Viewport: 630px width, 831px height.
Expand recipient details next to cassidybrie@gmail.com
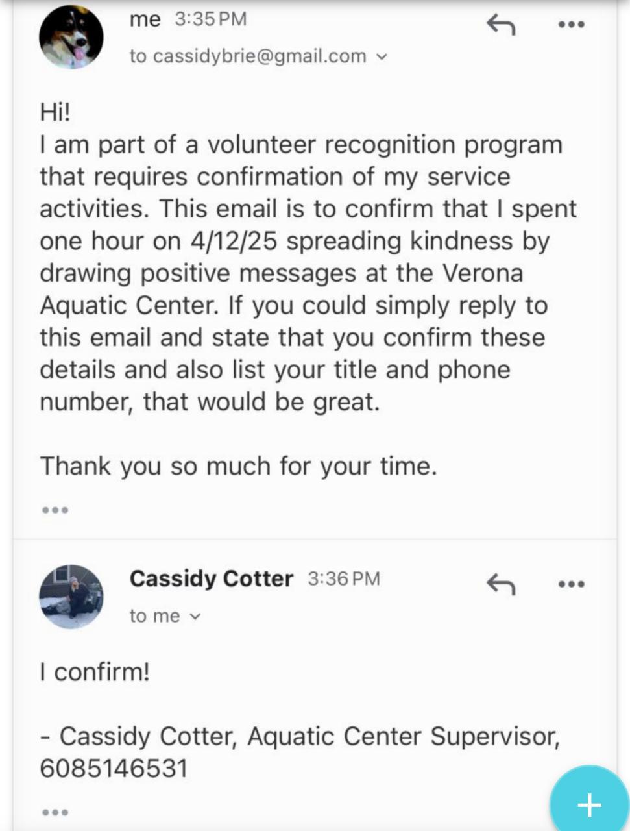pyautogui.click(x=382, y=57)
